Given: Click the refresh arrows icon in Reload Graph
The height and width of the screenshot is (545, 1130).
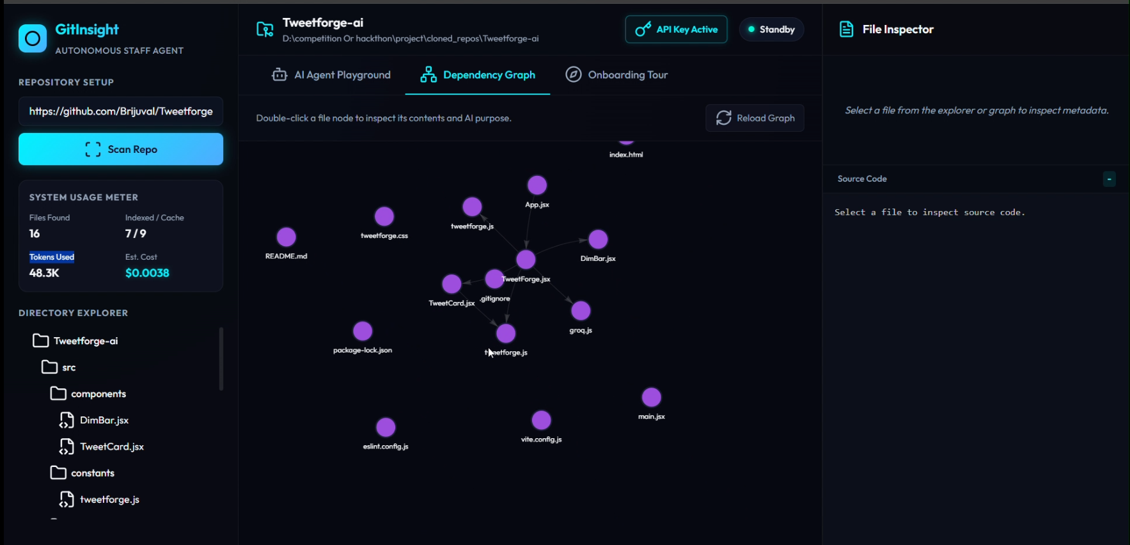Looking at the screenshot, I should [723, 118].
